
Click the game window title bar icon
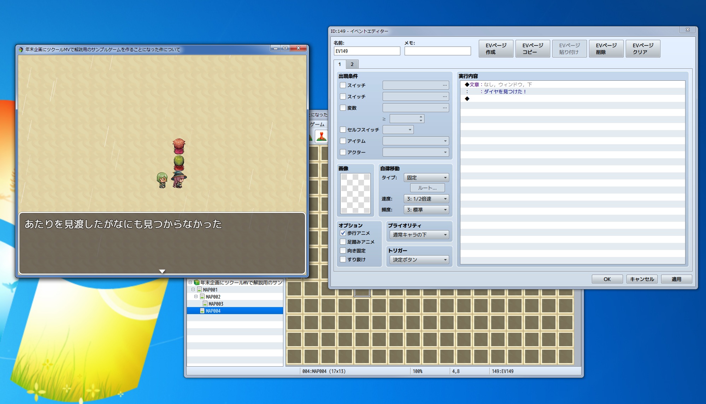point(21,49)
